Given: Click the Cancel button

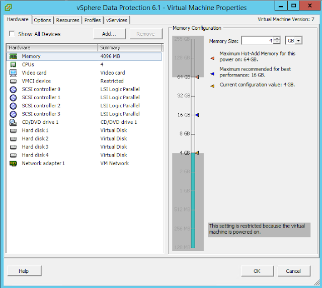Looking at the screenshot, I should pyautogui.click(x=294, y=271).
